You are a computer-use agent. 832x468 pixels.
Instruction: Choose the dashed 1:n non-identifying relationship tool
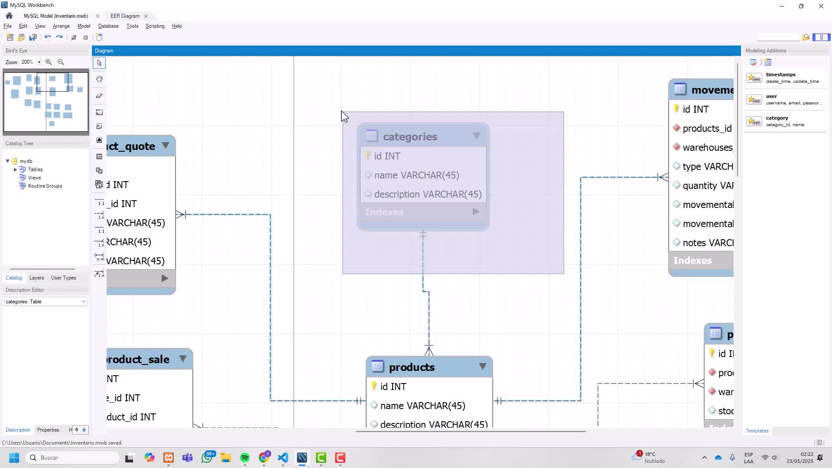pos(99,215)
